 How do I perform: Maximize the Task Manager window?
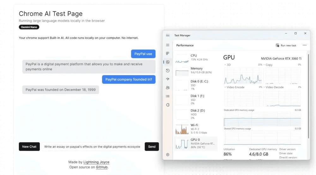pyautogui.click(x=295, y=33)
